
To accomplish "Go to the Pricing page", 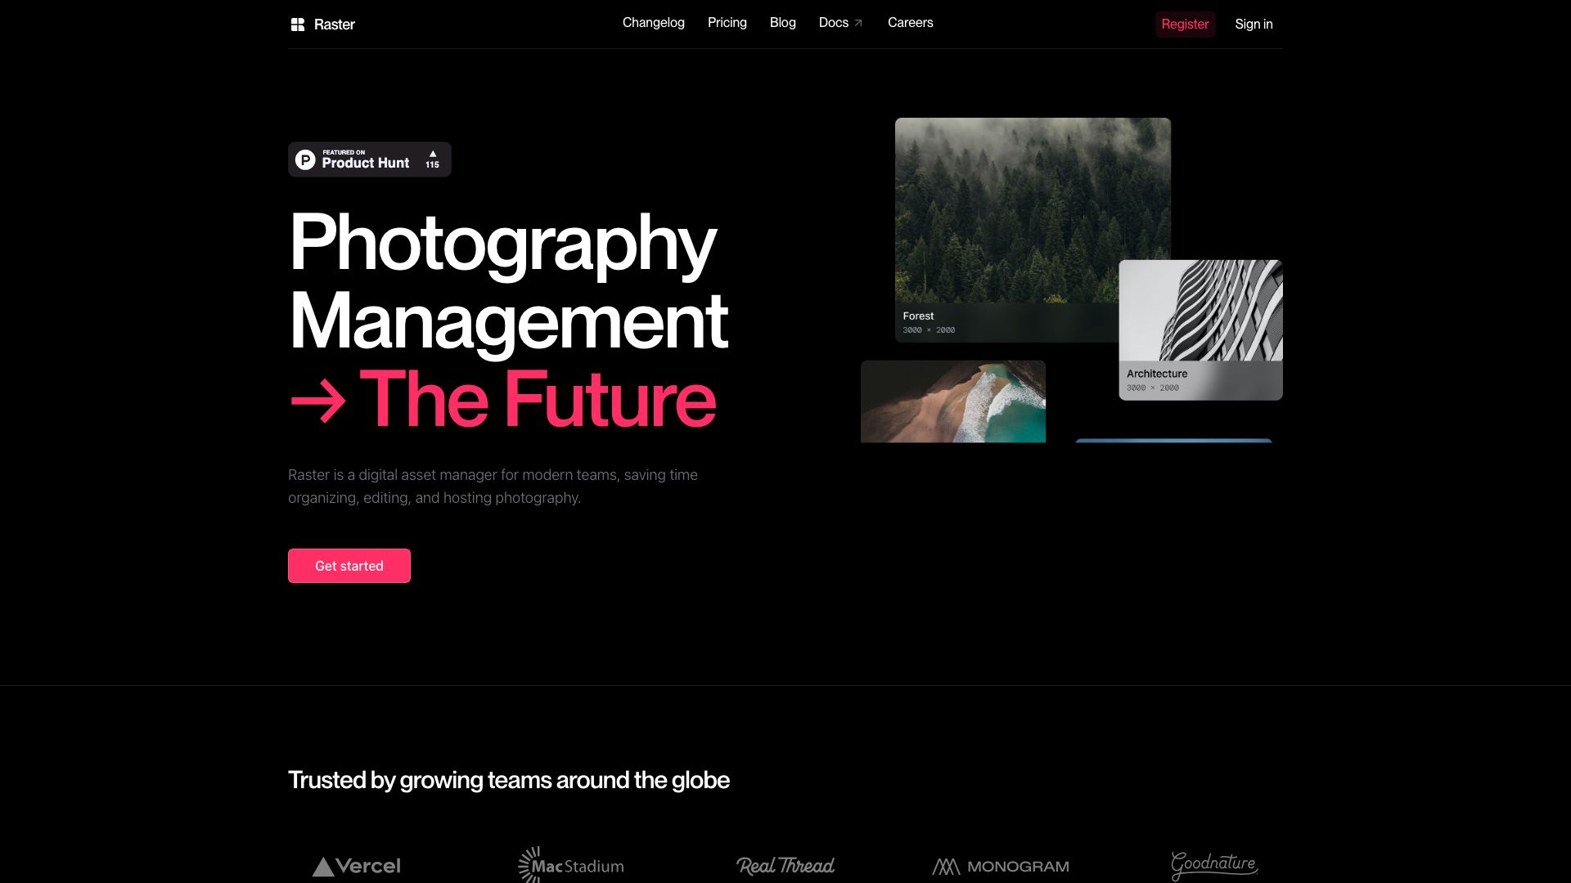I will tap(727, 23).
